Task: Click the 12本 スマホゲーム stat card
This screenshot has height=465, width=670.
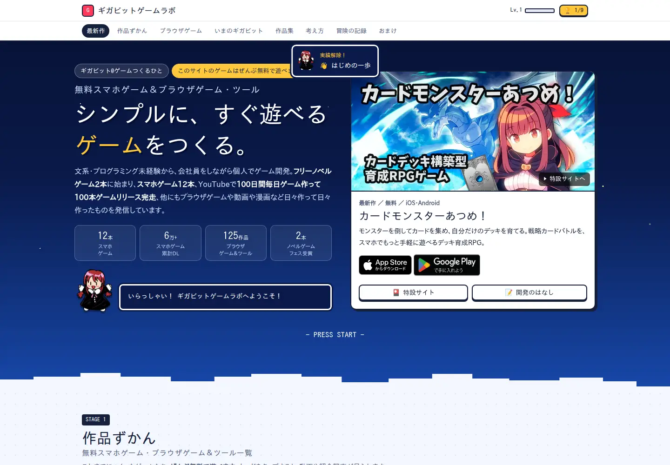Action: click(105, 243)
